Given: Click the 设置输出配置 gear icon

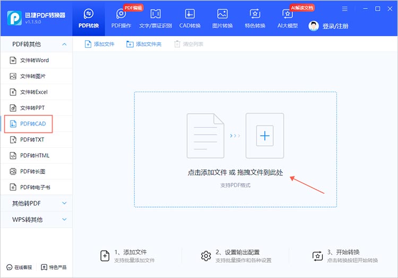Looking at the screenshot, I should [x=206, y=256].
